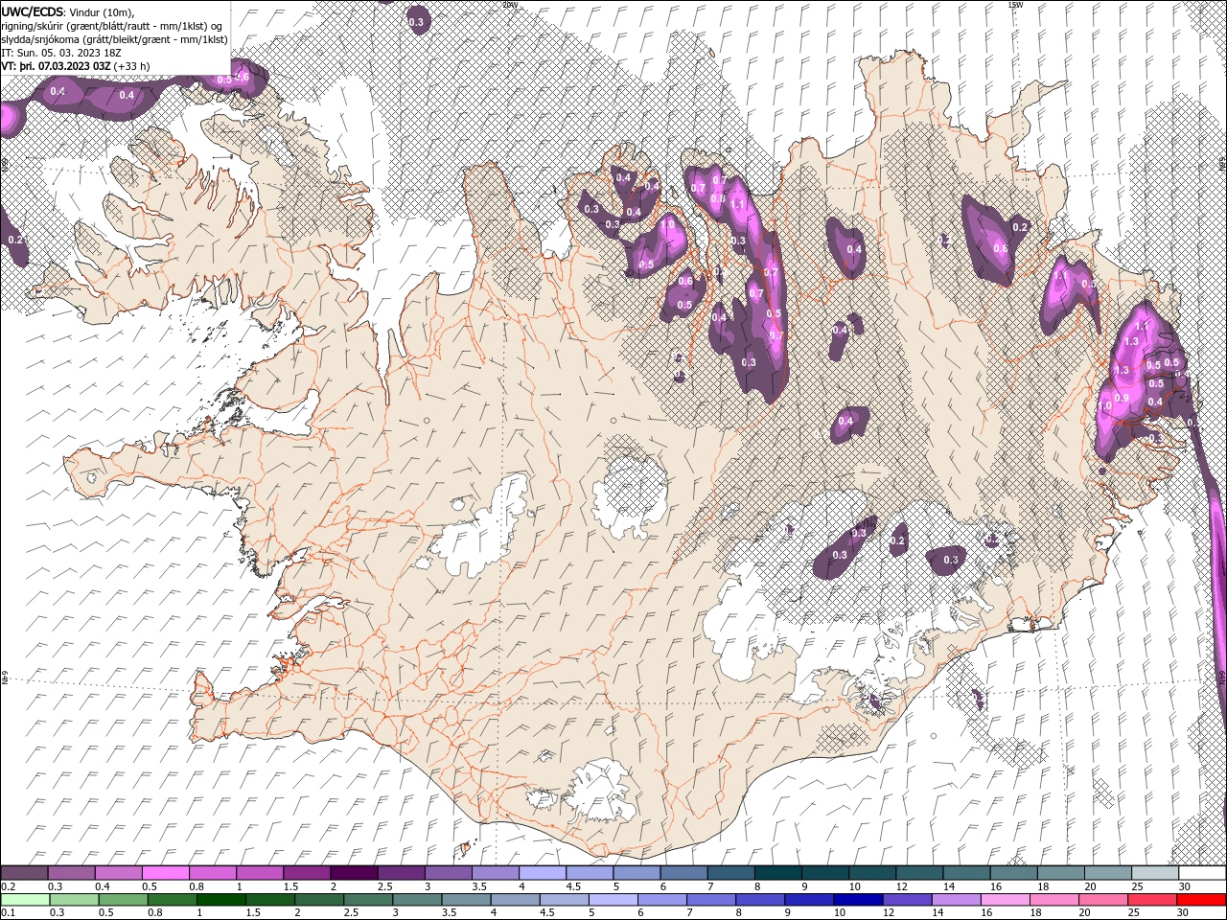Select the bright pink 0.5 swatch in snow scale

[165, 873]
